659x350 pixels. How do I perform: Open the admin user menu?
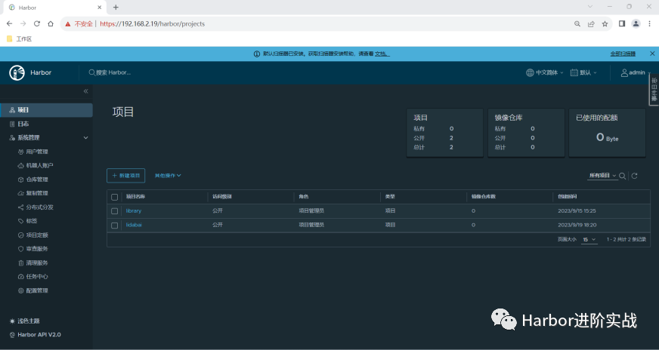[635, 72]
